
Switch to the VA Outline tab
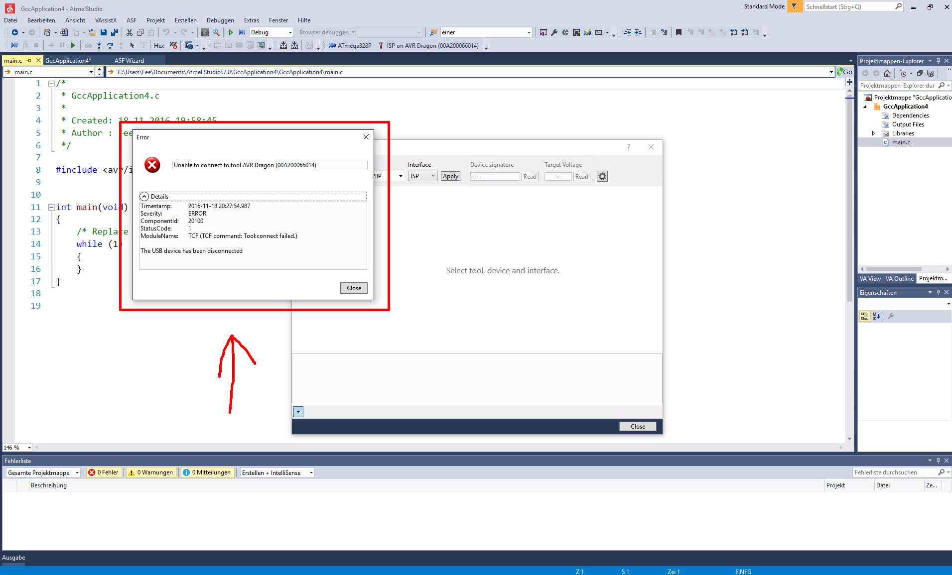[900, 279]
